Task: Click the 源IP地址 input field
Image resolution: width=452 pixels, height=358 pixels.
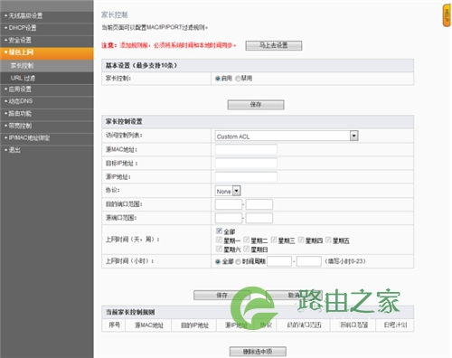Action: 246,176
